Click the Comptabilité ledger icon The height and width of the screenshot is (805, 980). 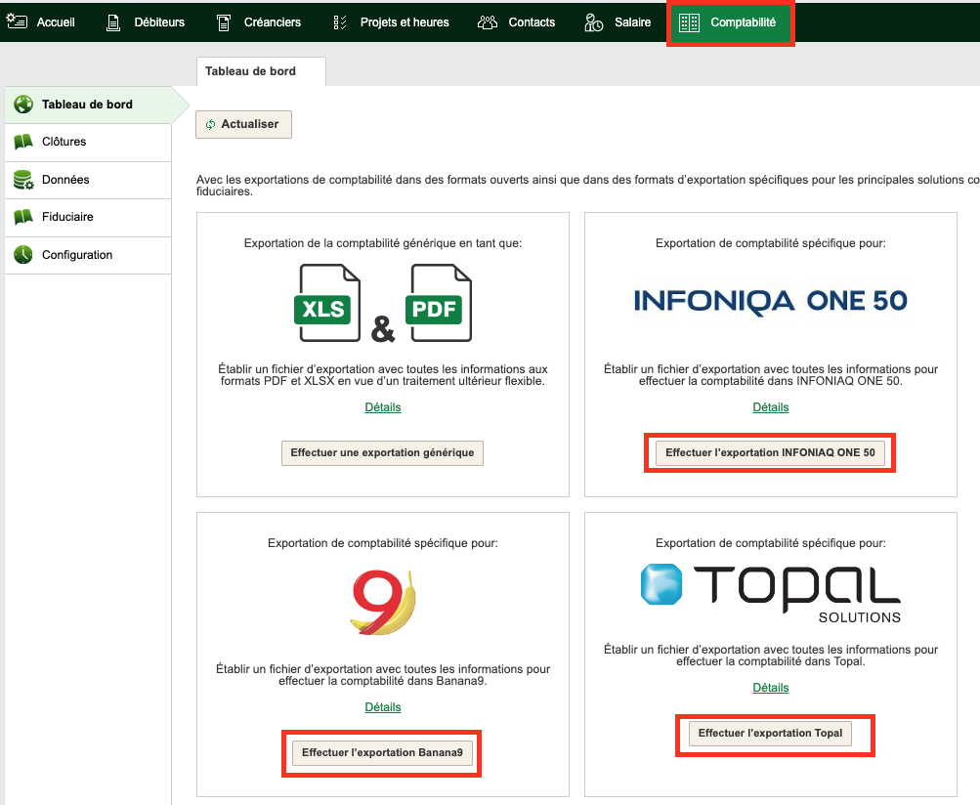pyautogui.click(x=689, y=23)
